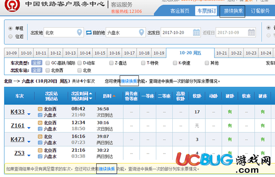
Task: Select the 单程 one-way radio button
Action: (11, 28)
